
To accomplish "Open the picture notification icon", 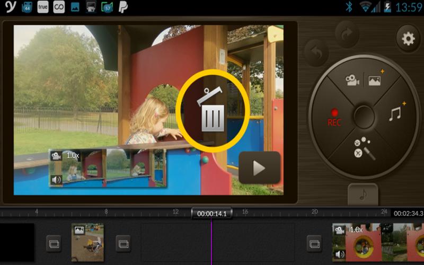I will [75, 7].
